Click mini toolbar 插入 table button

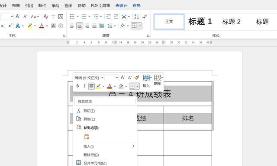point(147,81)
